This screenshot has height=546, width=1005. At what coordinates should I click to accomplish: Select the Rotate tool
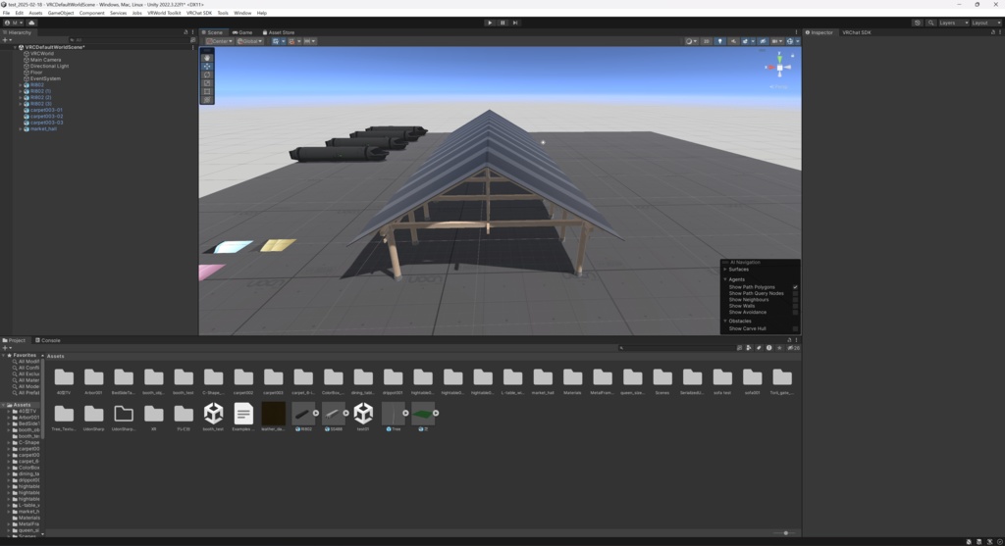click(x=206, y=74)
